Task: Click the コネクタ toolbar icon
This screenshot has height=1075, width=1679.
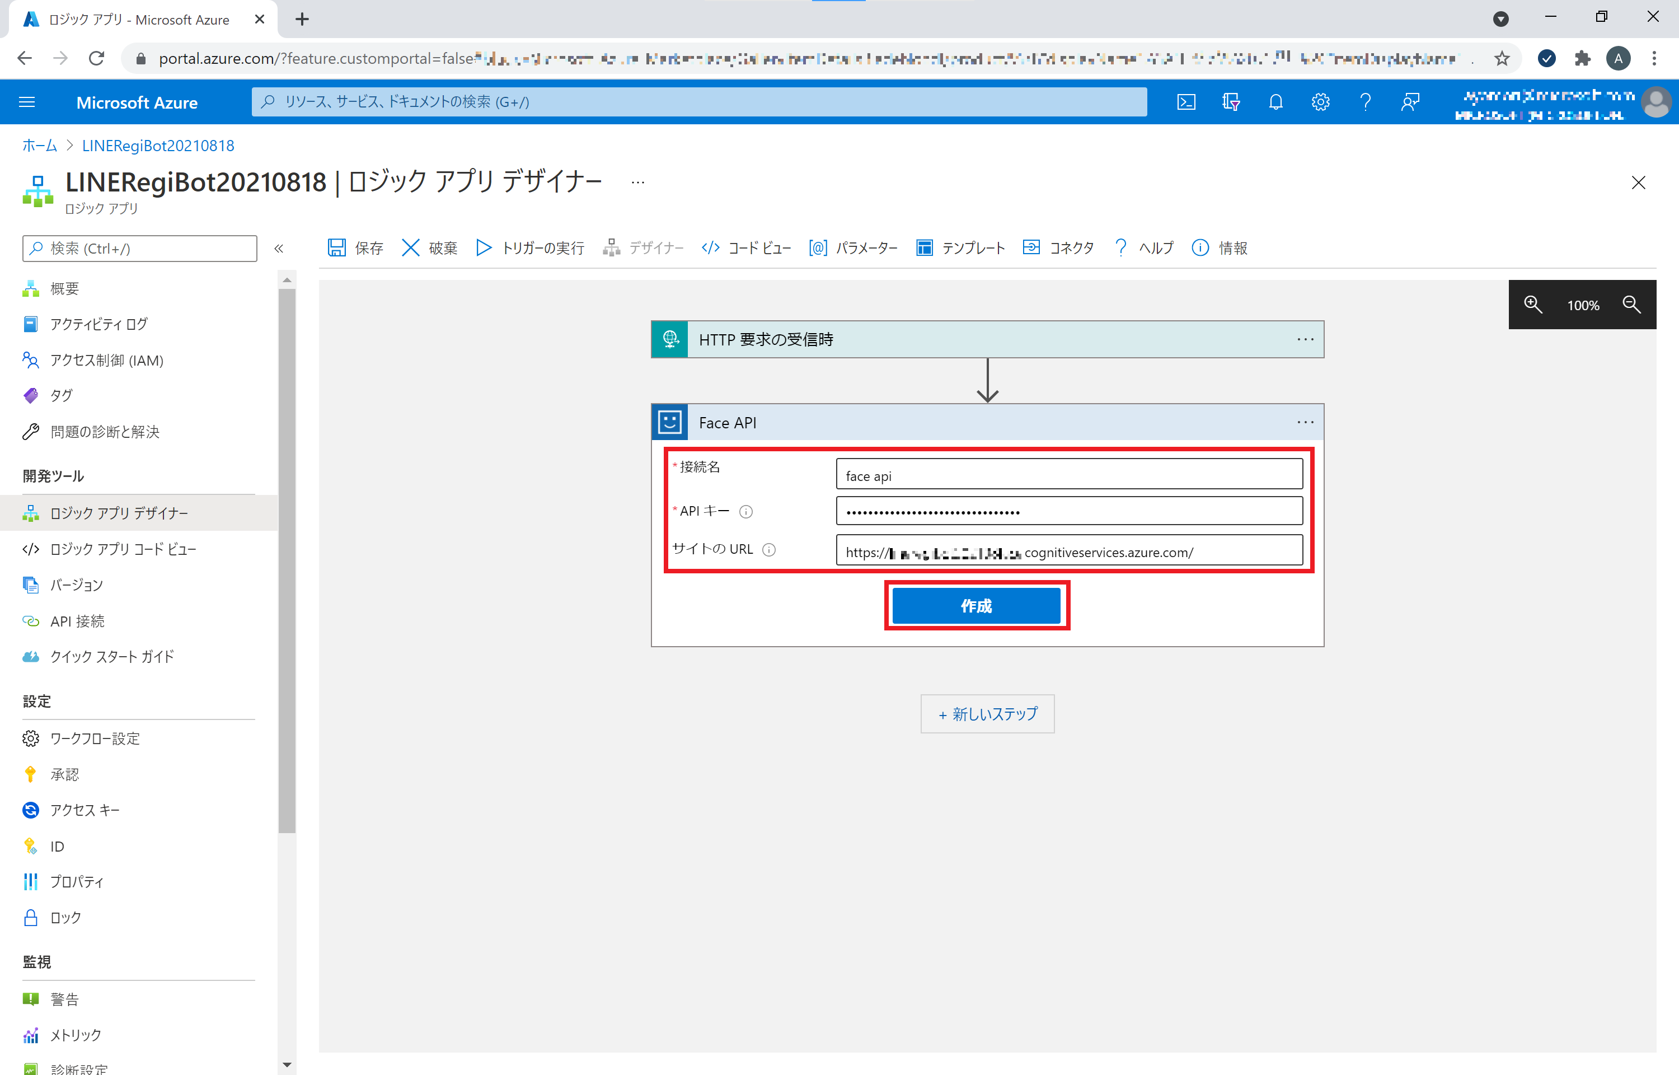Action: coord(1031,248)
